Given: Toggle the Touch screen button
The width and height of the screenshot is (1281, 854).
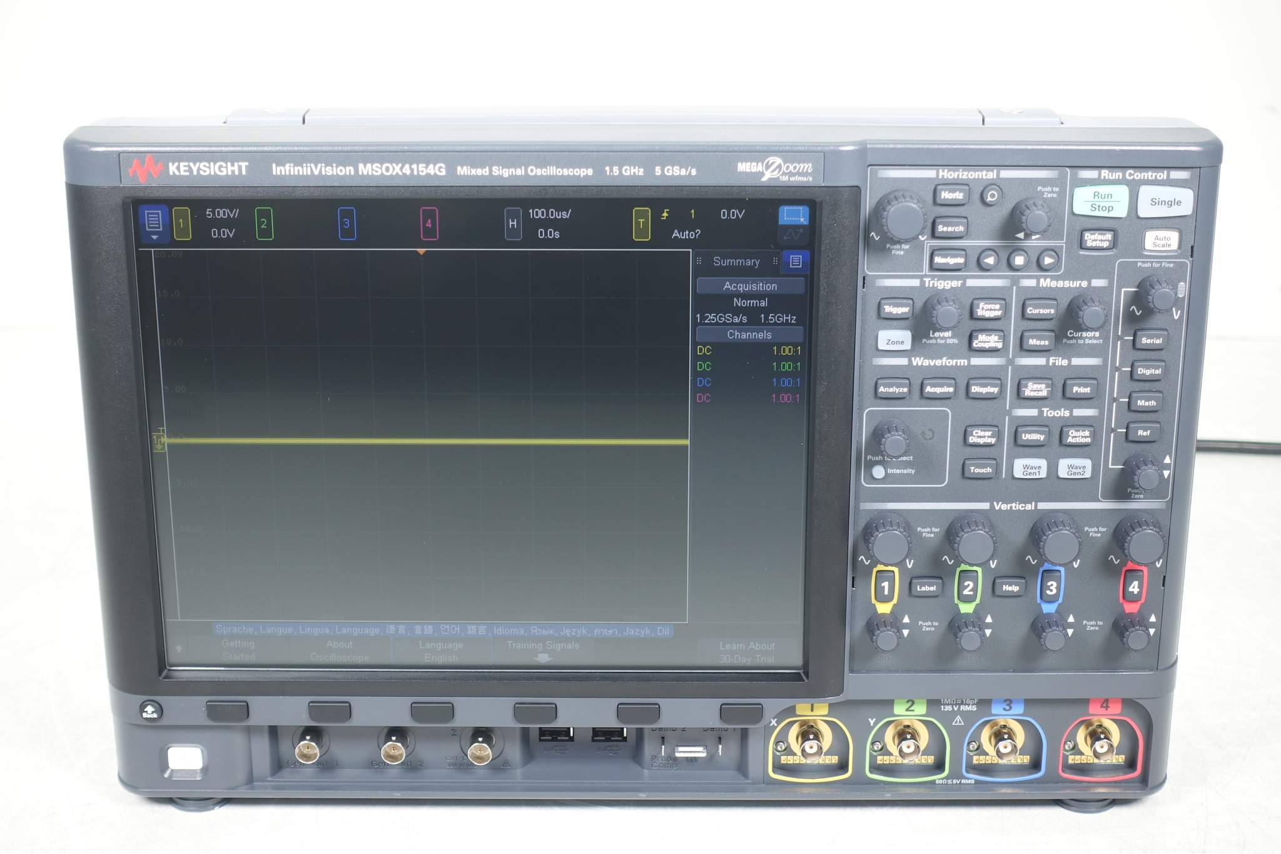Looking at the screenshot, I should 980,470.
